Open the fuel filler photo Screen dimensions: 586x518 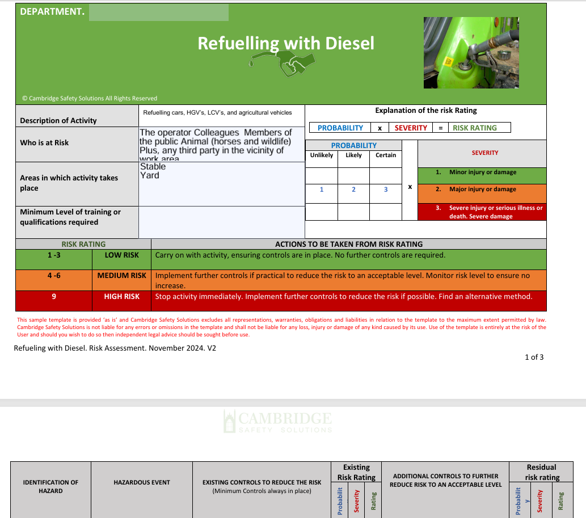(x=471, y=52)
